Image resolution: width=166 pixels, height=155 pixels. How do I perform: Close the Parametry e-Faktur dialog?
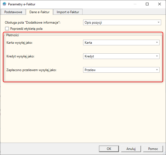tap(160, 4)
